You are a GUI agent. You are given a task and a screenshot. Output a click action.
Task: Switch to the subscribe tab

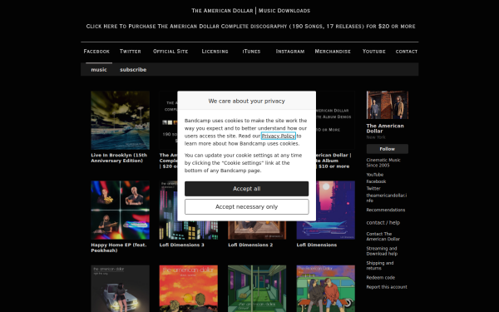133,69
